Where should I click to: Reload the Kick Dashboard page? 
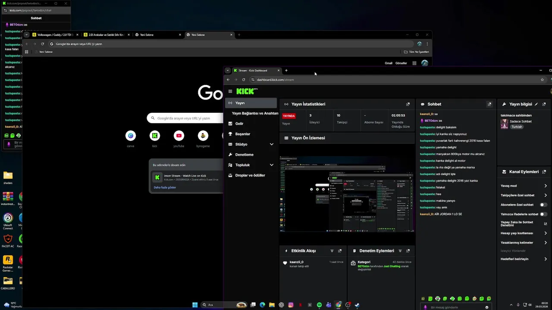pyautogui.click(x=244, y=80)
